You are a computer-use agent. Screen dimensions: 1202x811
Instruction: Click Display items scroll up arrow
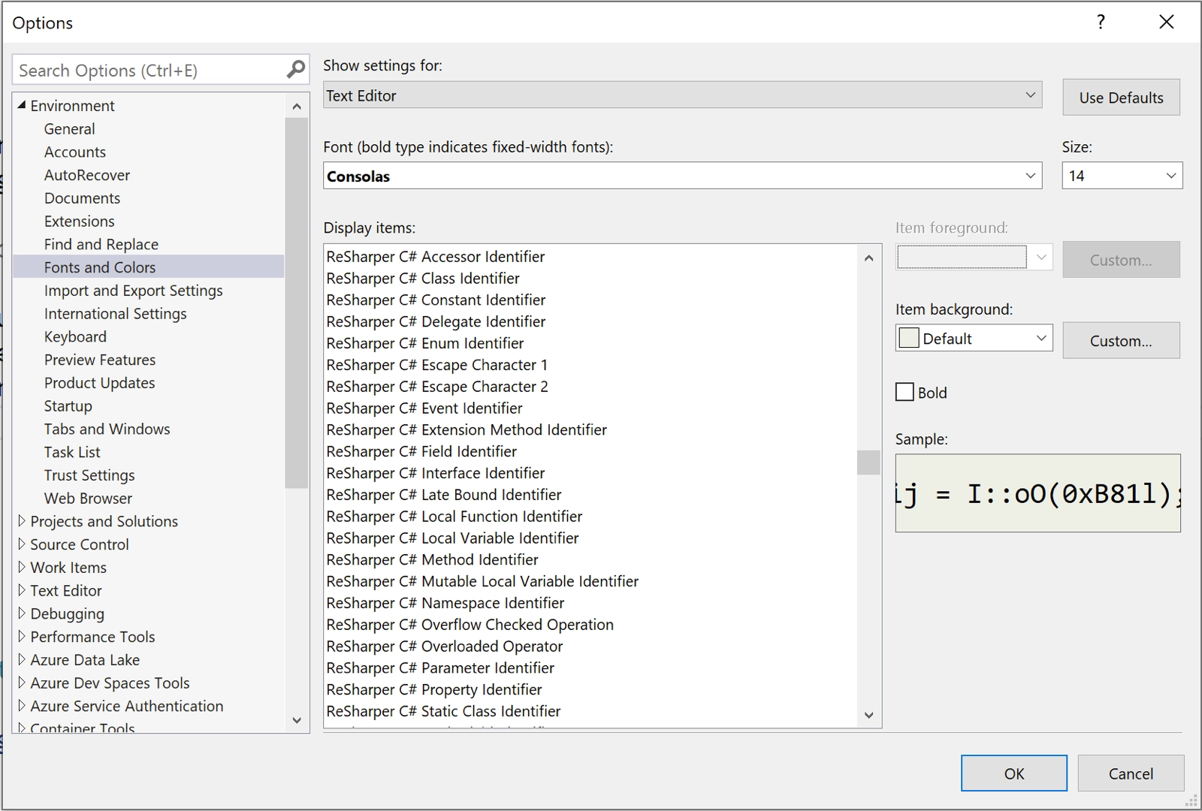(868, 258)
